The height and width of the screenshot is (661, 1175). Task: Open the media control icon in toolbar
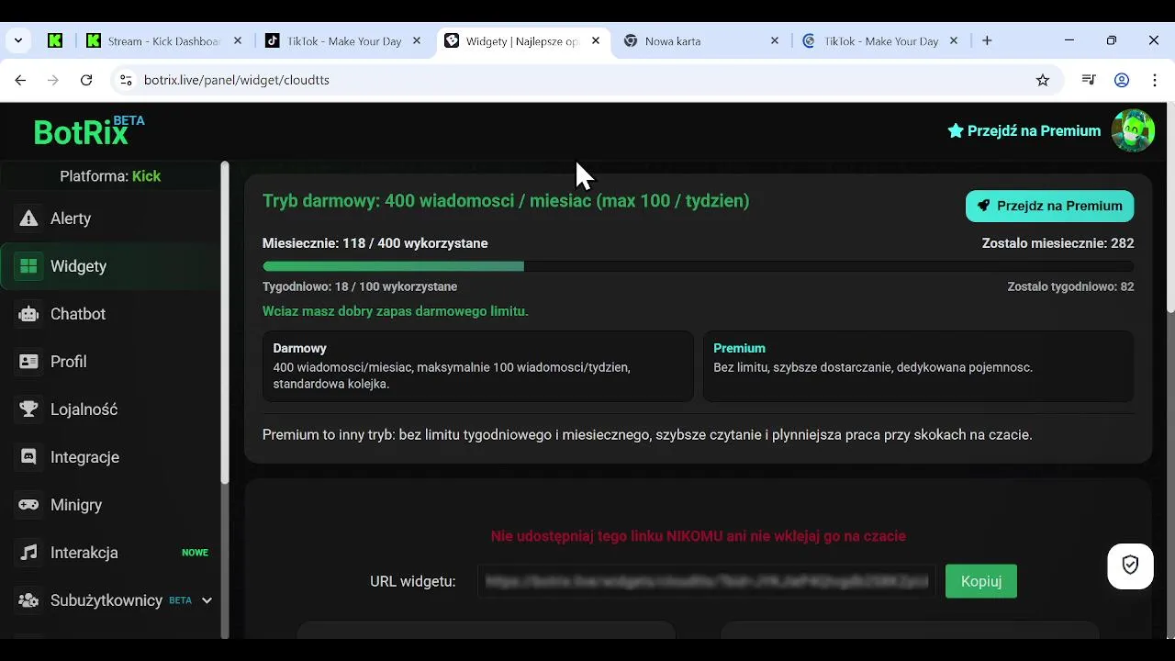[1089, 80]
